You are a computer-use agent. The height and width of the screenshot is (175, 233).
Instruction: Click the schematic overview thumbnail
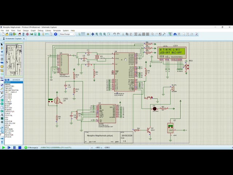14,60
